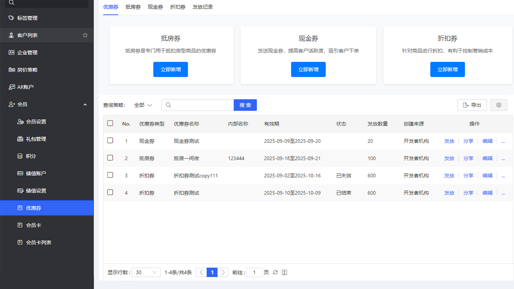Switch to the 抵房券 tab
Viewport: 514px width, 289px height.
(x=133, y=7)
